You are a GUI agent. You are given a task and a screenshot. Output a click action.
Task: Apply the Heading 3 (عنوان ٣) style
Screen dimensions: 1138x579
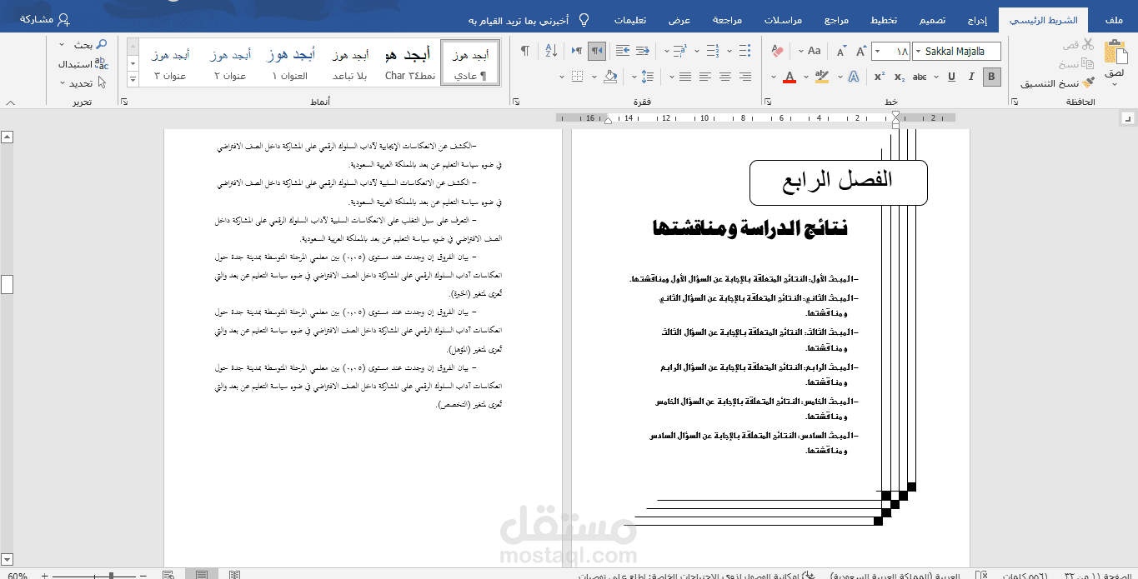coord(170,64)
